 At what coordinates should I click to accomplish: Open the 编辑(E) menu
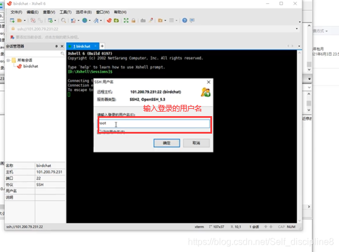(32, 12)
